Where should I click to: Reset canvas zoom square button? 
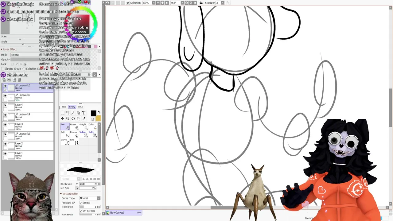167,3
